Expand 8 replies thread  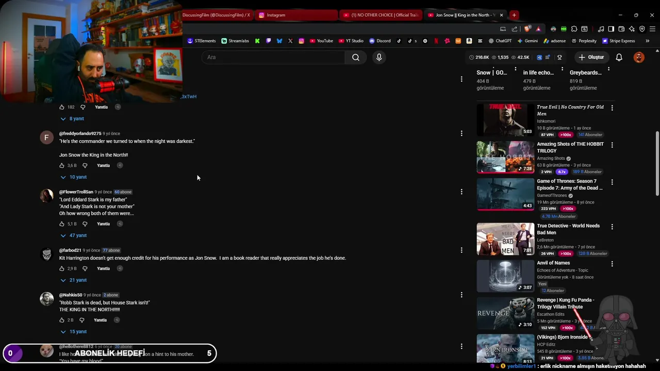click(x=72, y=119)
